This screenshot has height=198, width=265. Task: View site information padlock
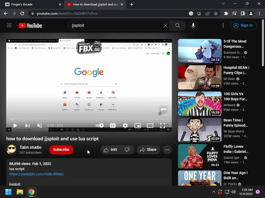(x=33, y=13)
